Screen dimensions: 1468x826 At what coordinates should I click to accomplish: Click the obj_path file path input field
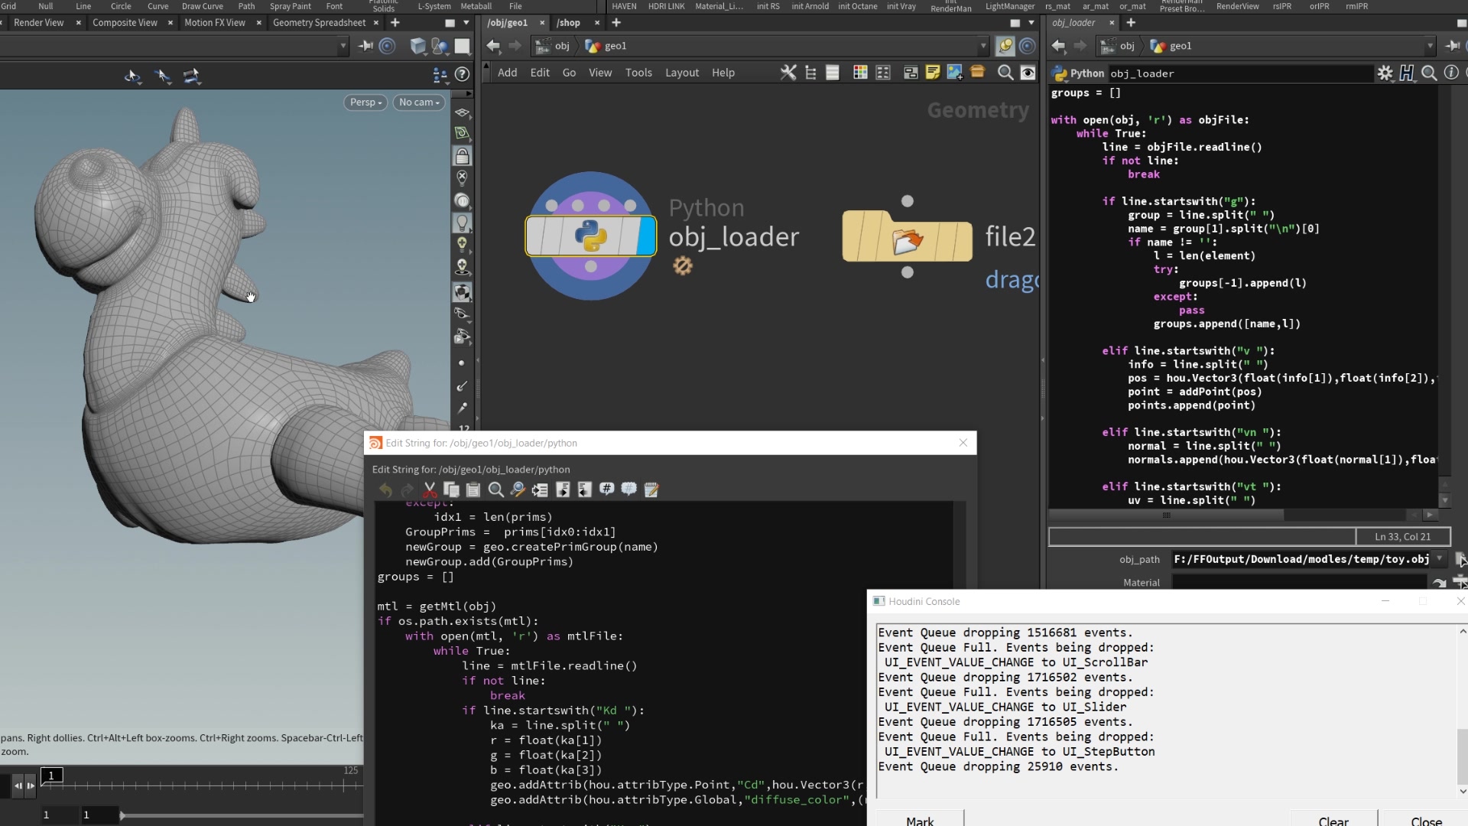pyautogui.click(x=1301, y=559)
